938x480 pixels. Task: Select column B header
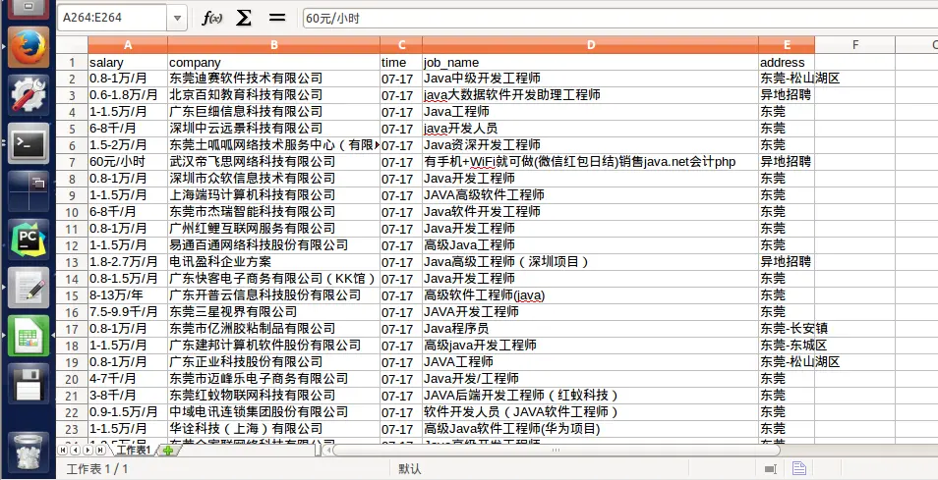pos(274,45)
